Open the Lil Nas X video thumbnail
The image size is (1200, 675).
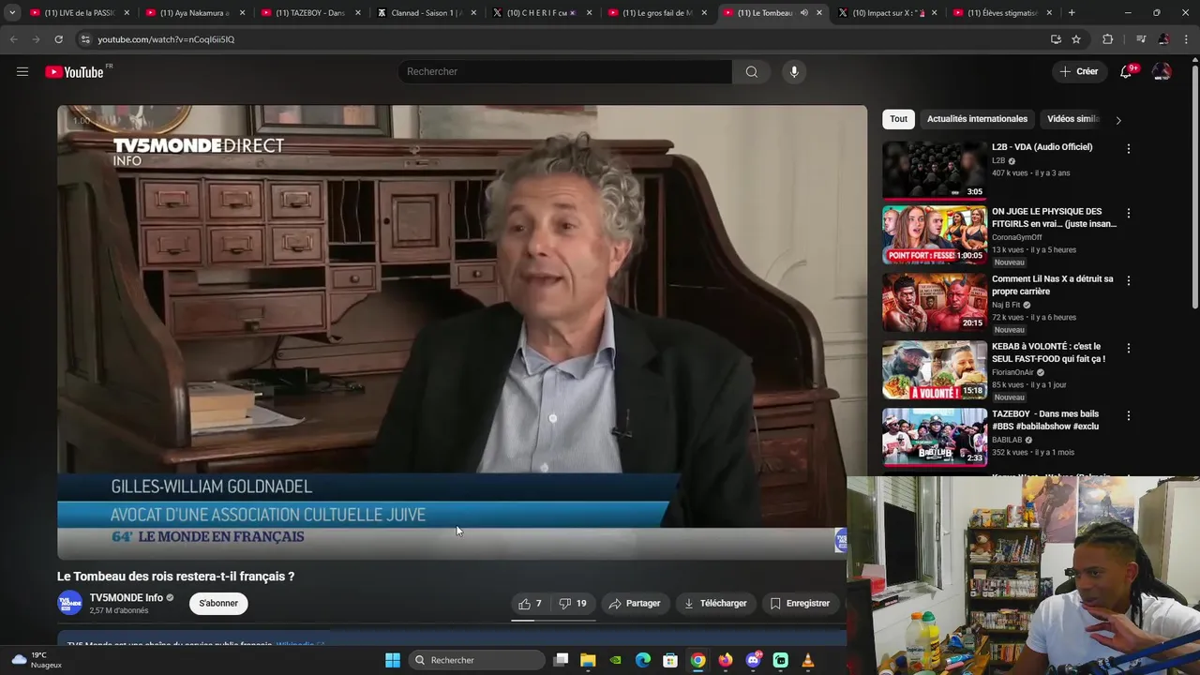(x=935, y=303)
